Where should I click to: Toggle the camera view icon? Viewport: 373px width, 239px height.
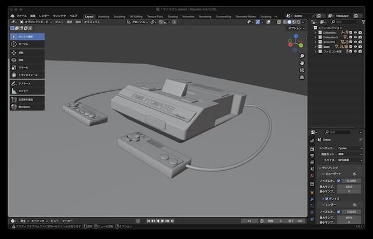pos(302,71)
